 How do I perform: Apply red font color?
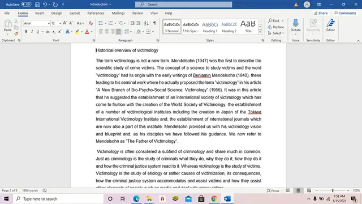(87, 32)
